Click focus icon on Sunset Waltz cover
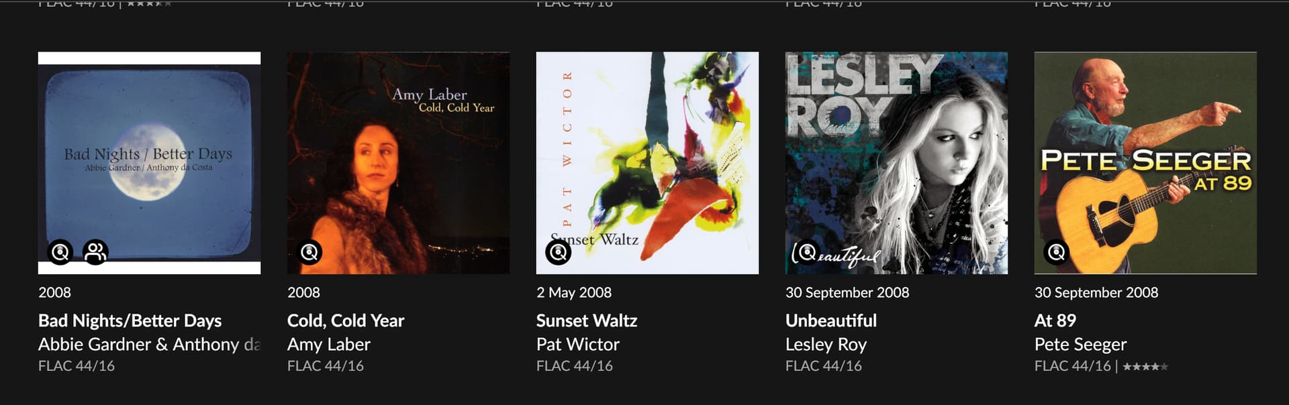 tap(559, 252)
